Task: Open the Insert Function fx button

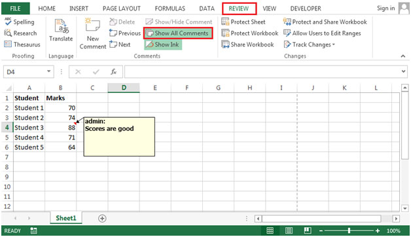Action: tap(113, 71)
